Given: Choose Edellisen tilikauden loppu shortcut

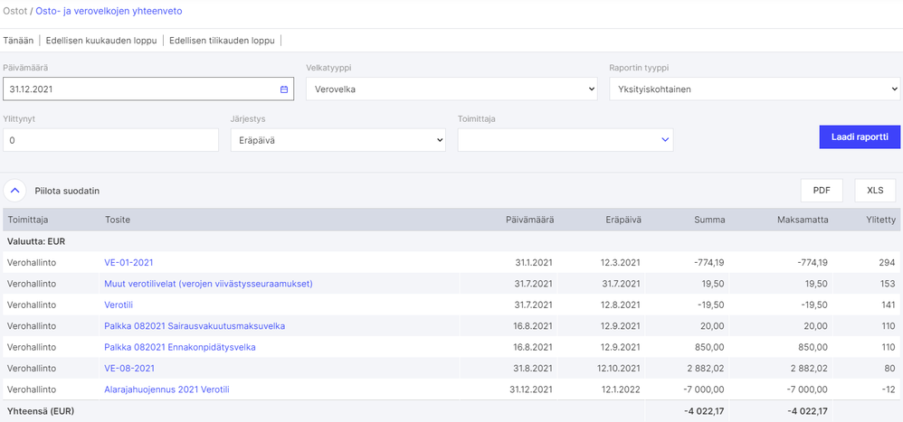Looking at the screenshot, I should (x=222, y=40).
